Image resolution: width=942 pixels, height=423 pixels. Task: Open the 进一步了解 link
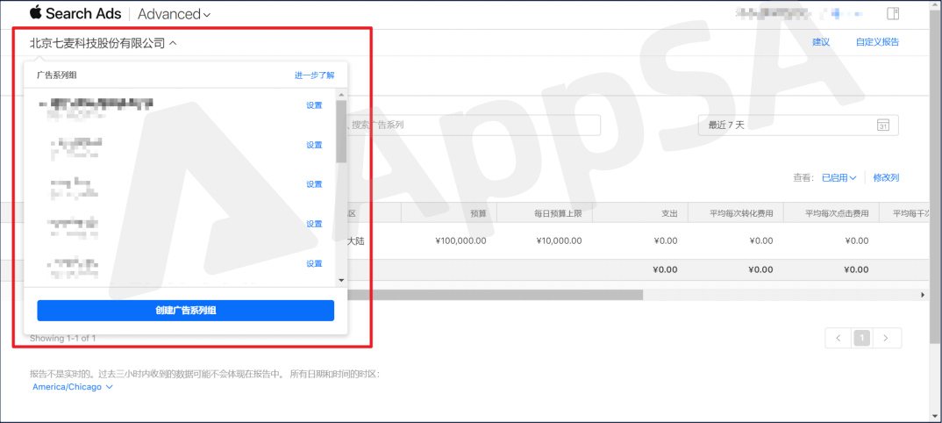click(x=314, y=75)
